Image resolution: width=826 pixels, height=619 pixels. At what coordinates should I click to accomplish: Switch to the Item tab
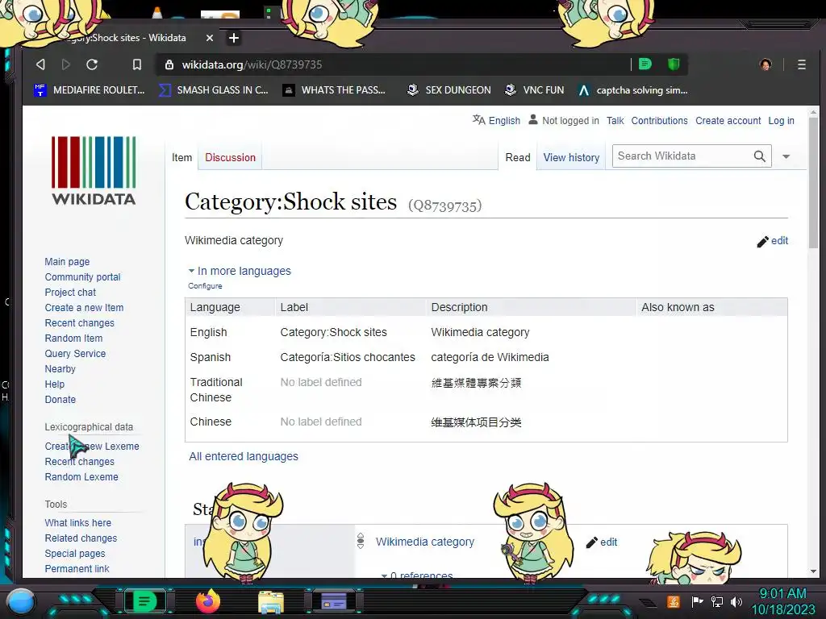click(181, 157)
